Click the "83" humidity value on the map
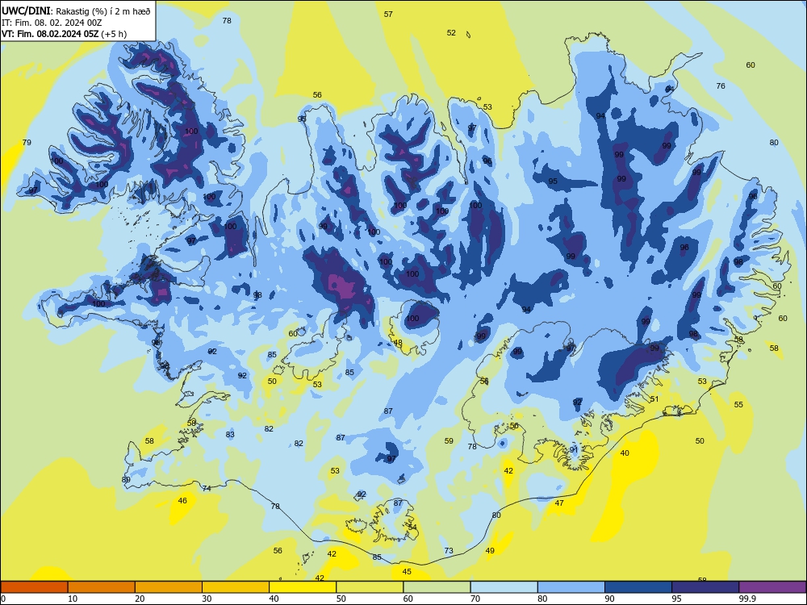This screenshot has height=605, width=807. pyautogui.click(x=230, y=434)
